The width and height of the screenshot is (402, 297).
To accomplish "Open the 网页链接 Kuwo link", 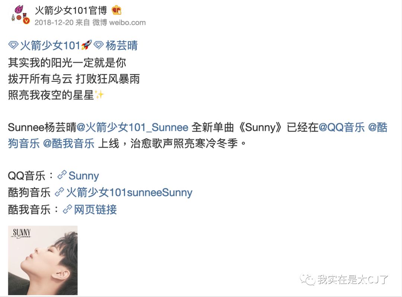I will point(95,209).
